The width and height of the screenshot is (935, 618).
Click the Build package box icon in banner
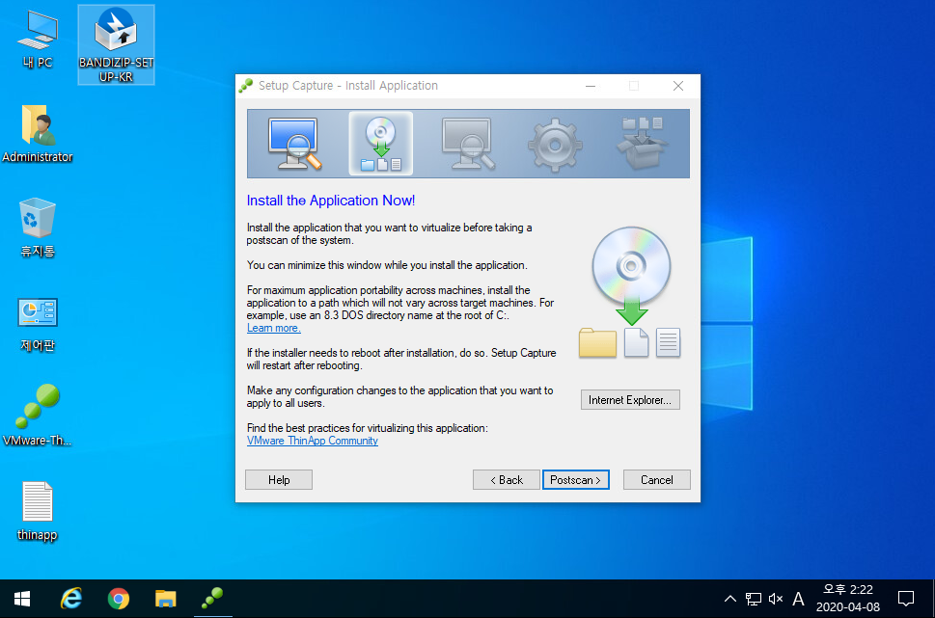642,143
